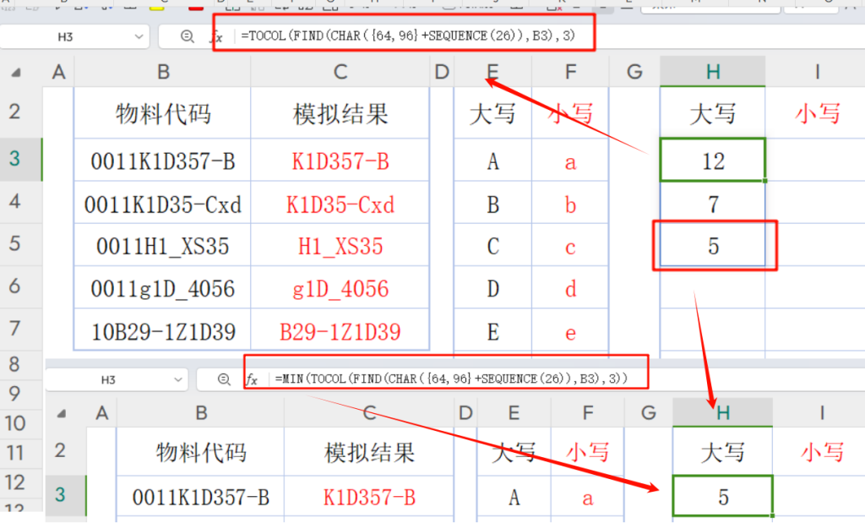Click red lowercase d cell in column F

[570, 289]
